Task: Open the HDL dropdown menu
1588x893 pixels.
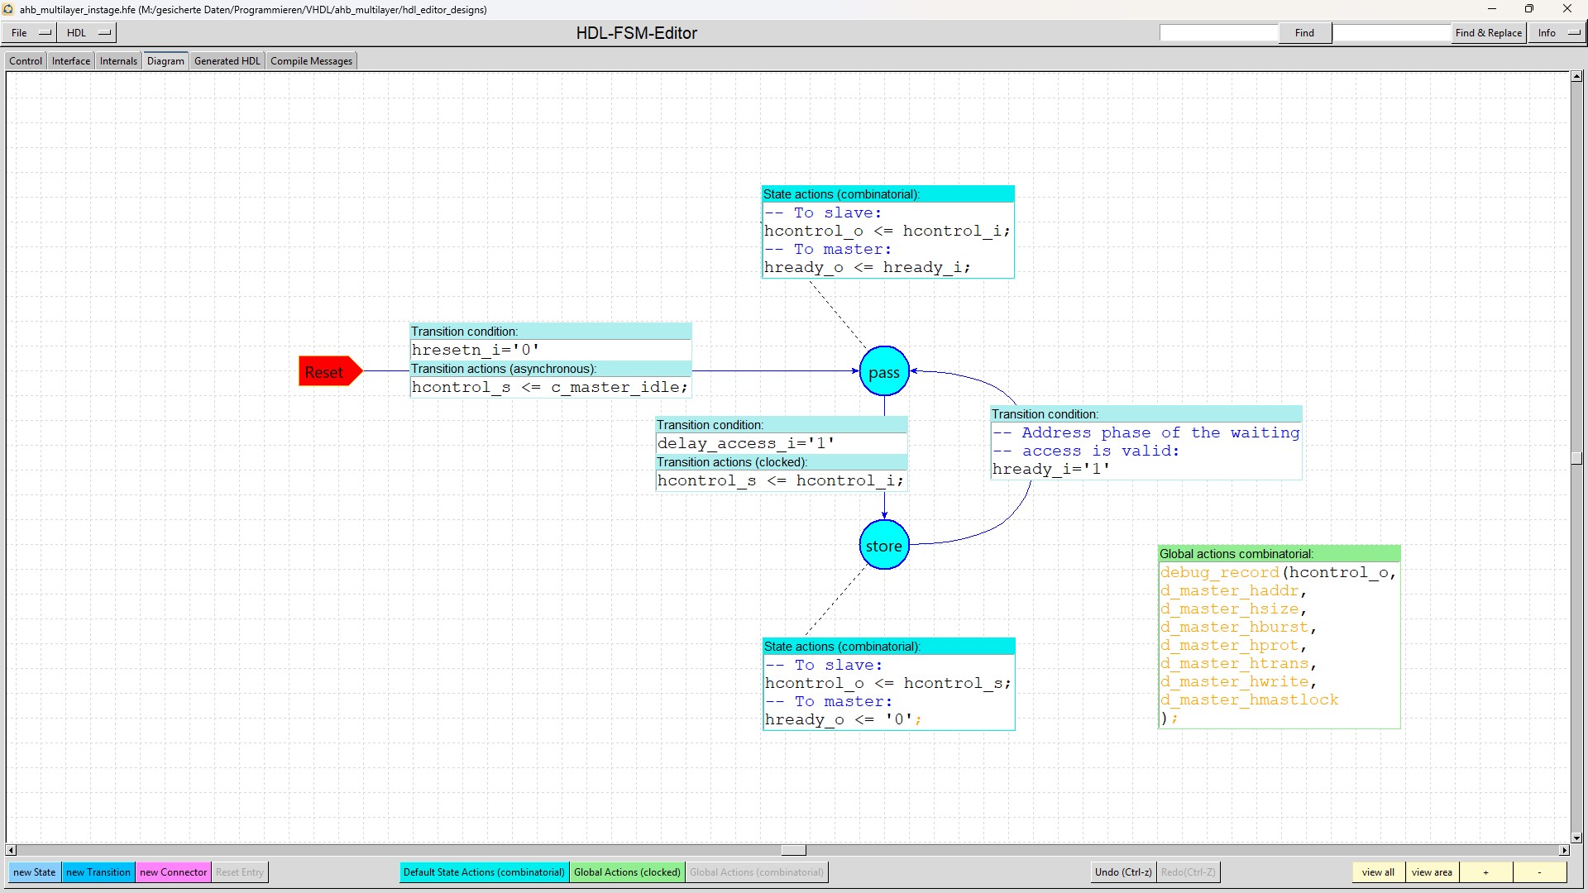Action: click(88, 33)
